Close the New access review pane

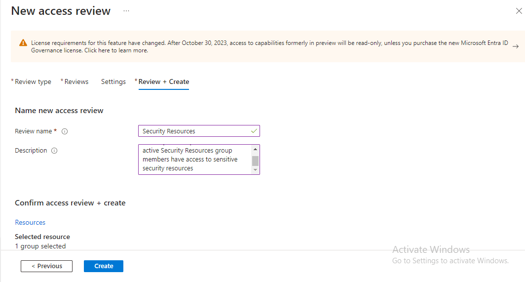519,11
